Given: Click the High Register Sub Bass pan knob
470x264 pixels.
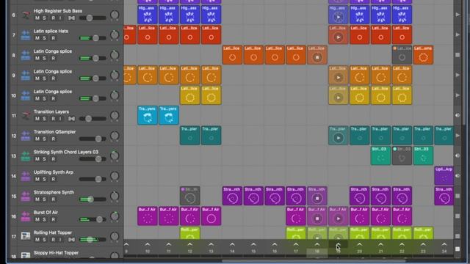Looking at the screenshot, I should click(x=115, y=15).
